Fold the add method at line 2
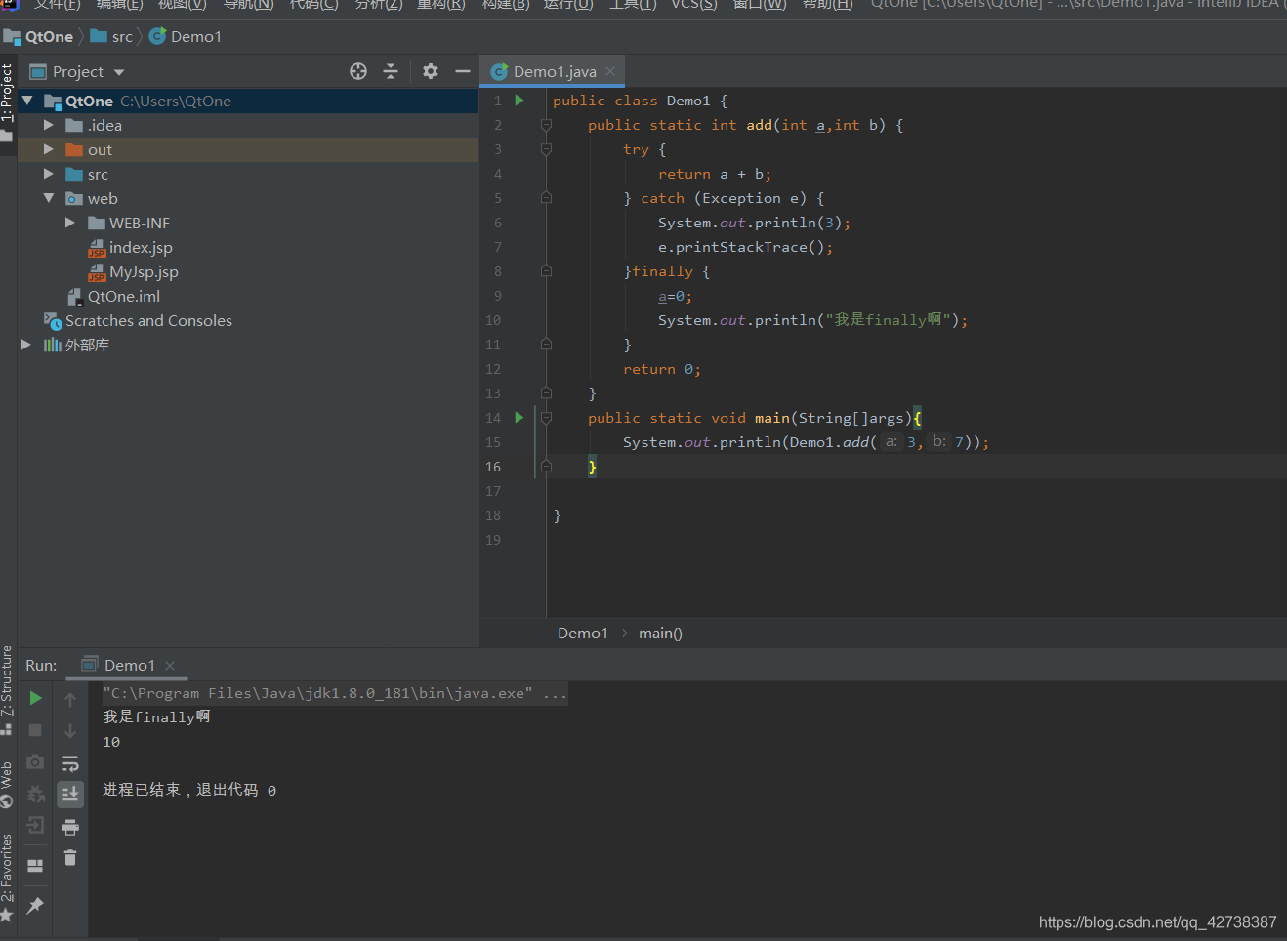The image size is (1287, 941). 546,125
